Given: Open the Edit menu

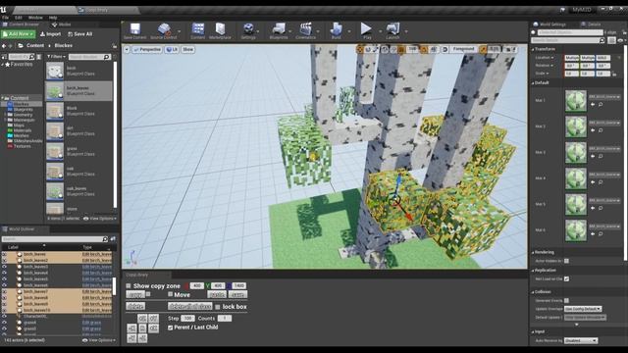Looking at the screenshot, I should (19, 18).
